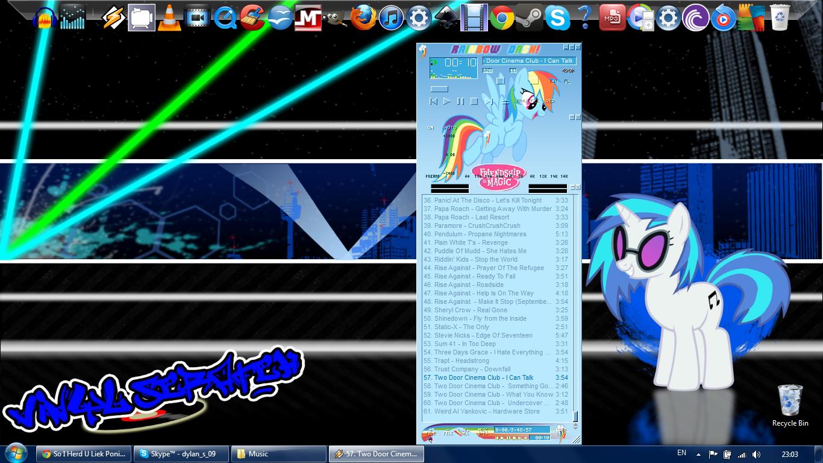823x463 pixels.
Task: Select 'Two Door Cinema Club - What You Know'
Action: click(x=495, y=394)
